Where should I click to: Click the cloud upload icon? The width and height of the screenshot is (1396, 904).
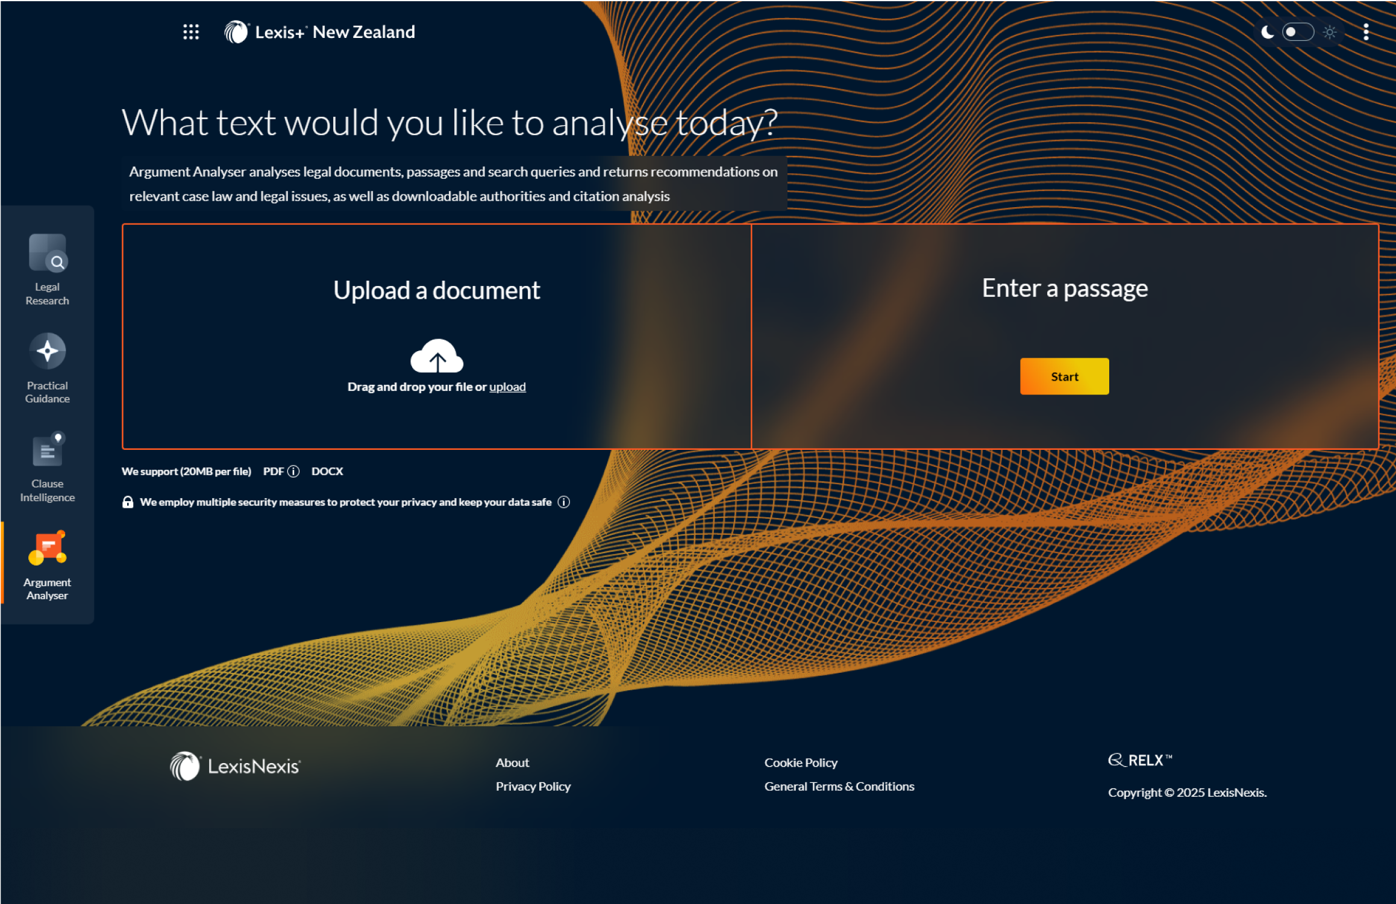pos(437,356)
